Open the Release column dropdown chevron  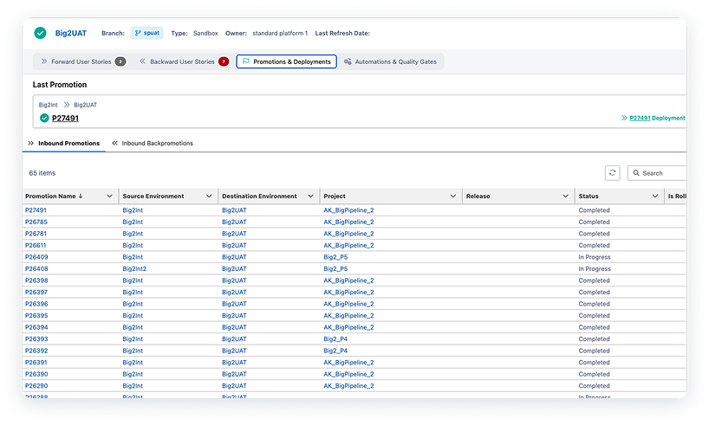click(x=565, y=196)
